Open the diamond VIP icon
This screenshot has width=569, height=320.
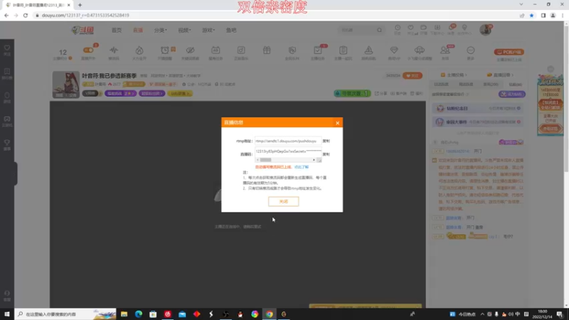[394, 50]
